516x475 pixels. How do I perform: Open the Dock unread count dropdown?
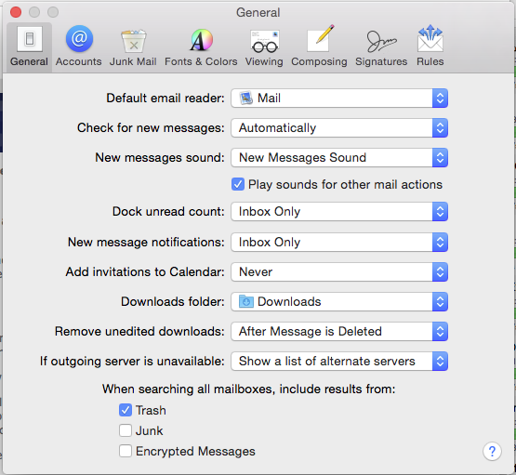point(339,211)
